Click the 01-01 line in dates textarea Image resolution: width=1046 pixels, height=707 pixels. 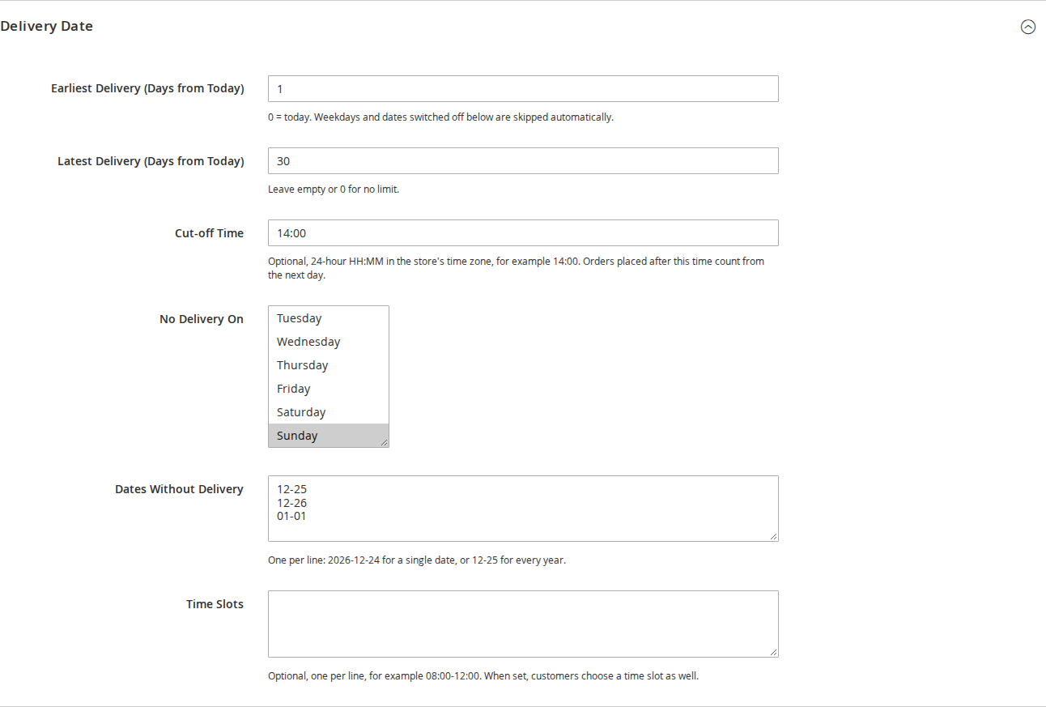pyautogui.click(x=291, y=516)
